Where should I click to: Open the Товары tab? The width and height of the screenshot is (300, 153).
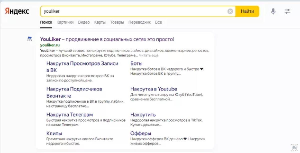point(117,22)
